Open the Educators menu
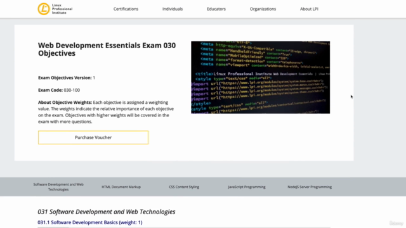406x228 pixels. tap(216, 9)
